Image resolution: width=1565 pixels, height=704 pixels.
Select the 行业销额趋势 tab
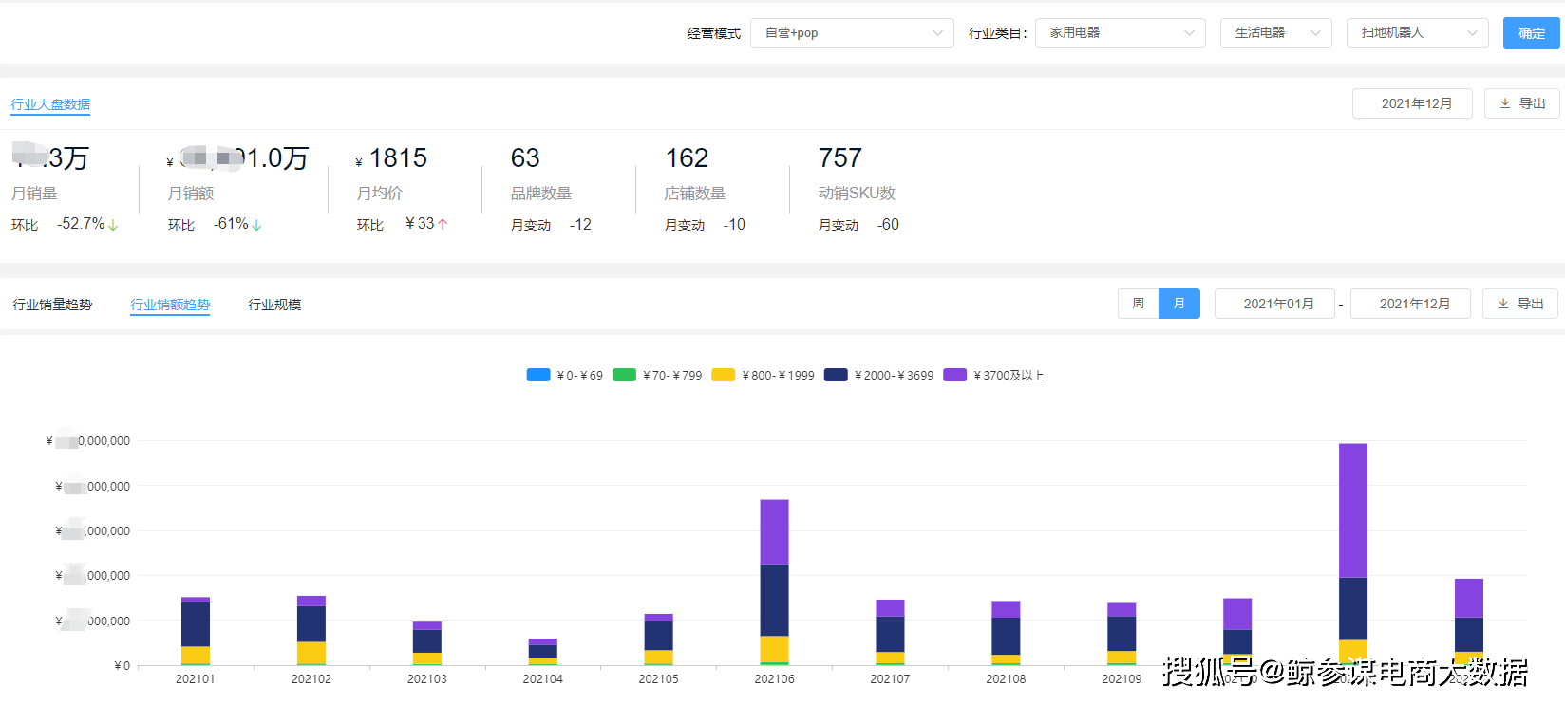pos(170,305)
